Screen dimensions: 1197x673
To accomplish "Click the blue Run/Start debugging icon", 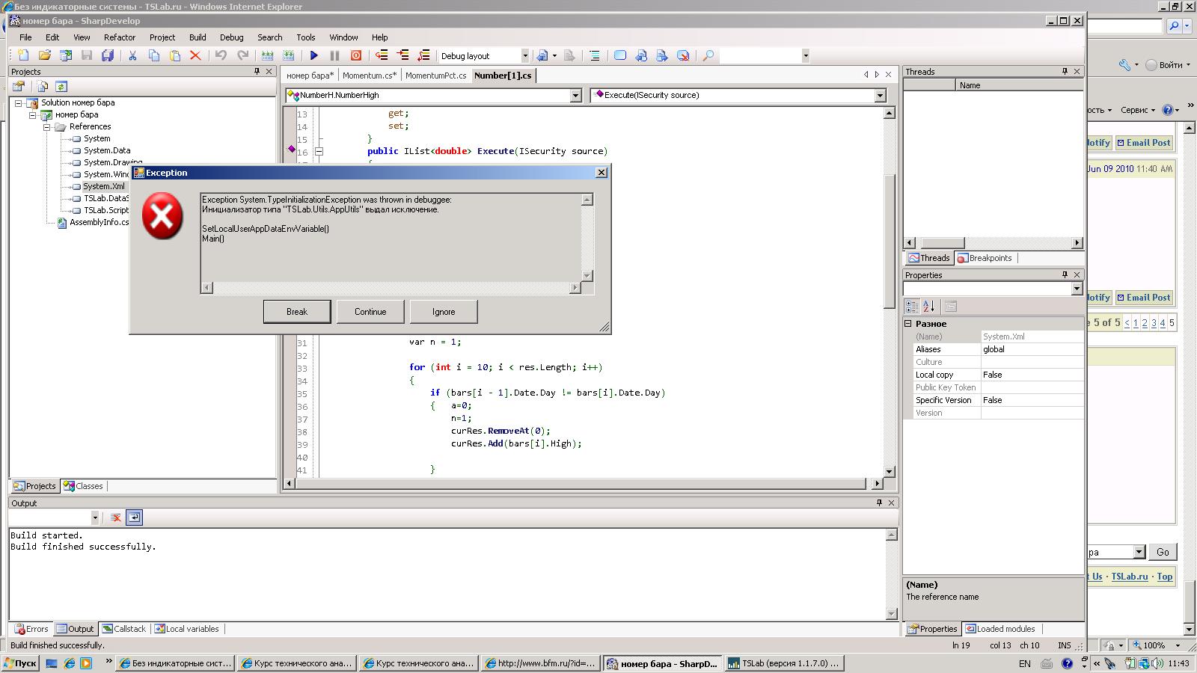I will [x=314, y=55].
